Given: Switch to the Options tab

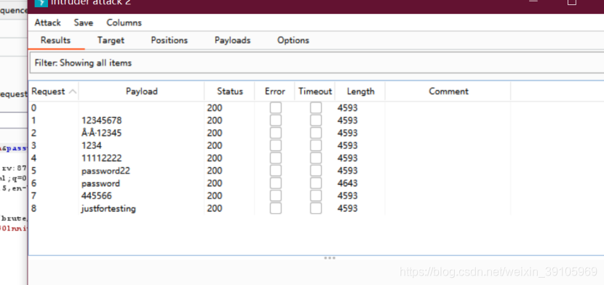Looking at the screenshot, I should [293, 41].
